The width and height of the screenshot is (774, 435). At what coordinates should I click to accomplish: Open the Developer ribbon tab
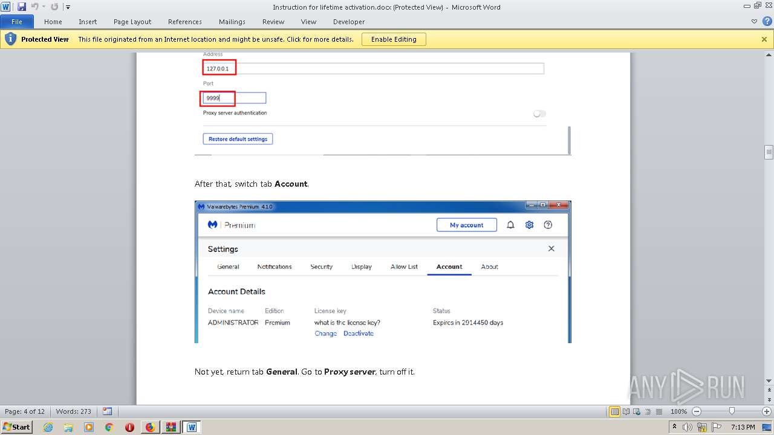click(349, 22)
